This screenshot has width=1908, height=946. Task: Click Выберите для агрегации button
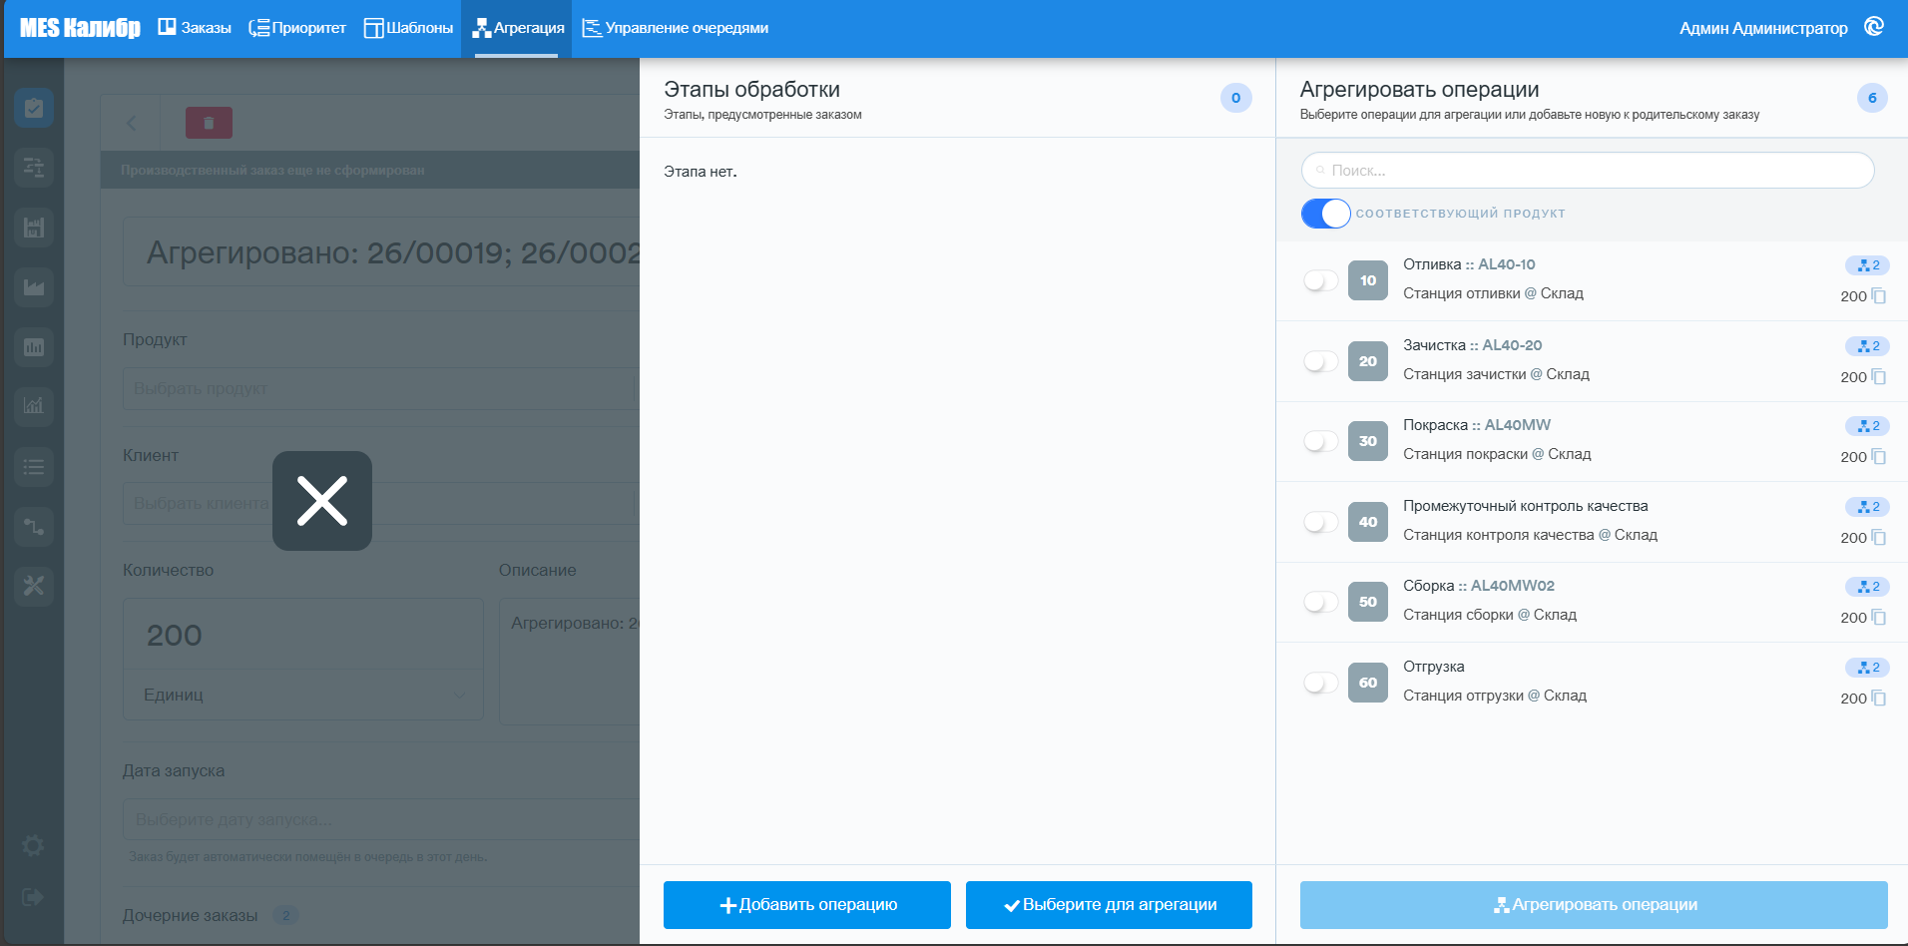1109,905
